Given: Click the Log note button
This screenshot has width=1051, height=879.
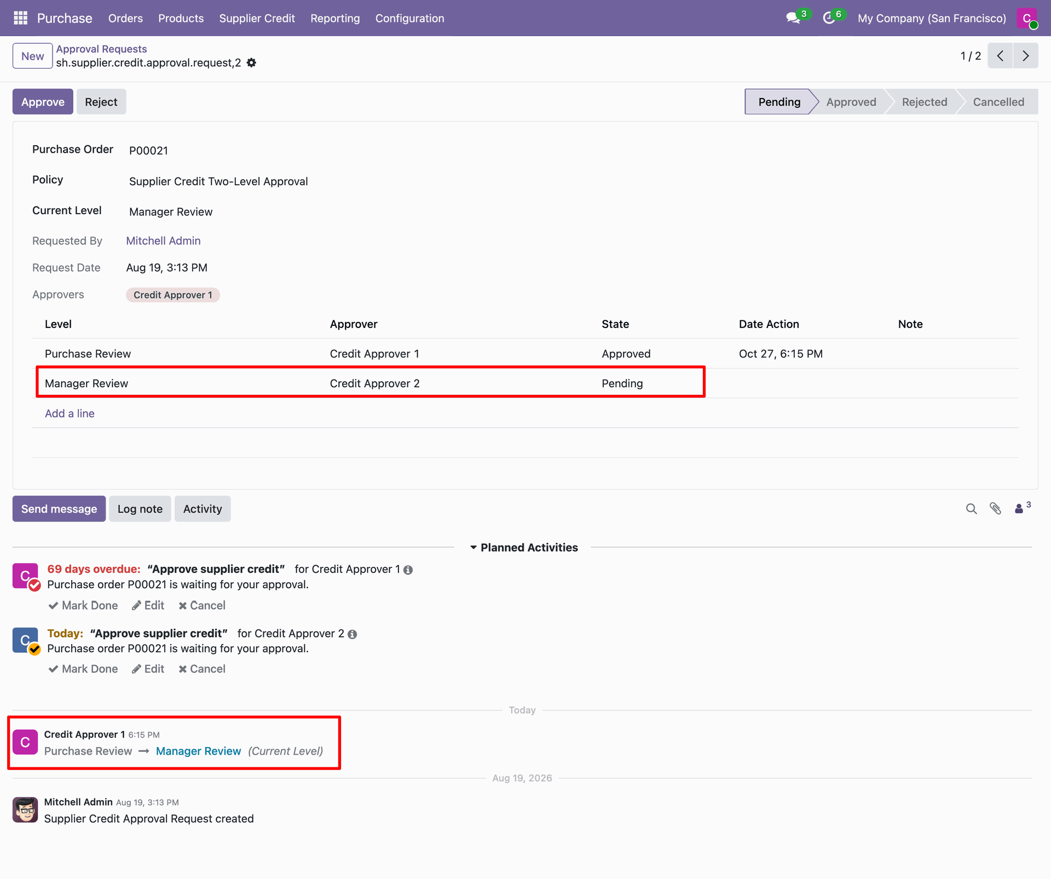Looking at the screenshot, I should pyautogui.click(x=140, y=509).
